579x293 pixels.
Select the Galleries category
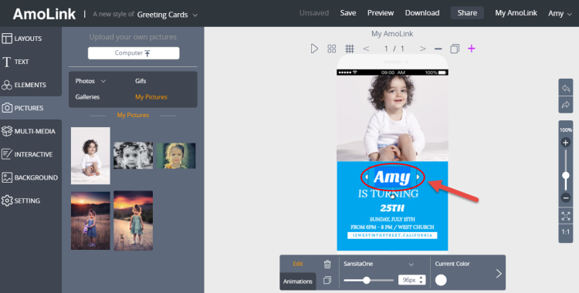click(x=87, y=96)
